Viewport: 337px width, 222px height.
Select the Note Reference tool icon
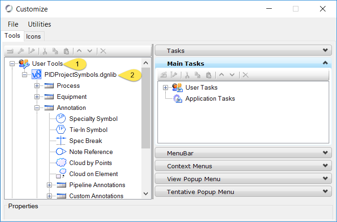(x=61, y=152)
